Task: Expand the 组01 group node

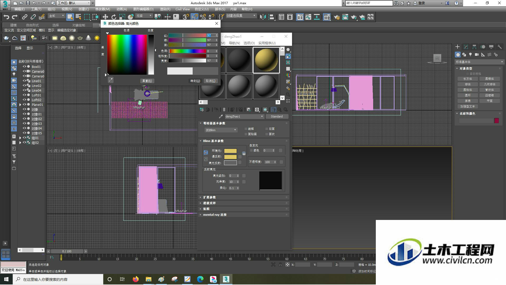Action: click(x=20, y=138)
